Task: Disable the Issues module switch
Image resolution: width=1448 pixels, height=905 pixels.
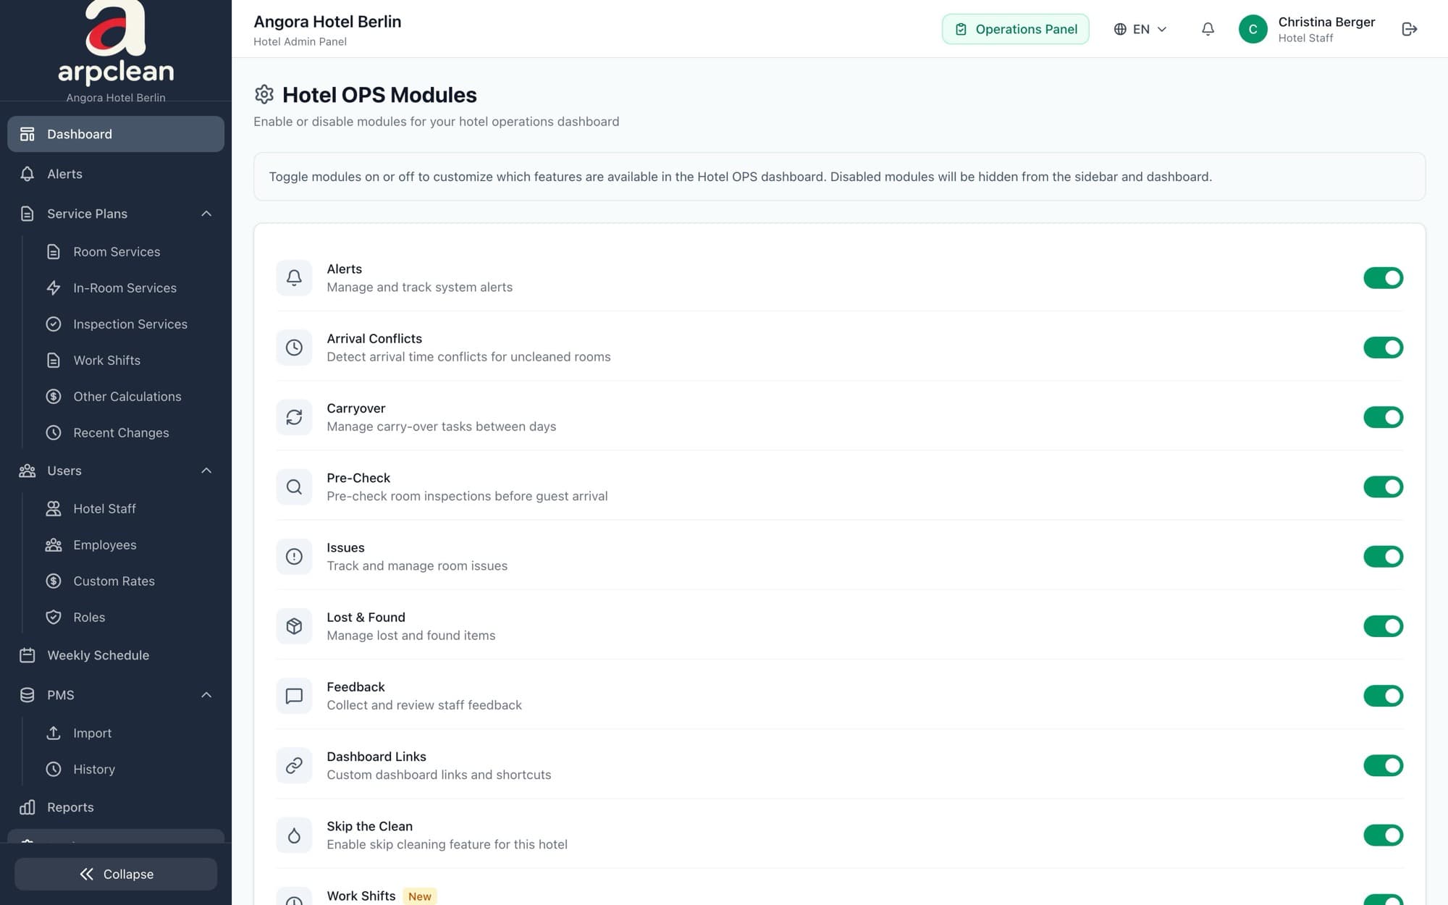Action: [x=1383, y=556]
